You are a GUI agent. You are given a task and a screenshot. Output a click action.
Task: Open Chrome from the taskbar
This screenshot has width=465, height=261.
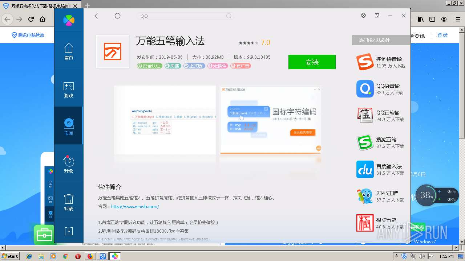(65, 256)
